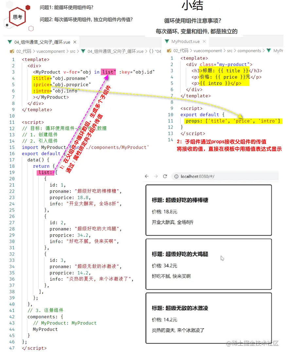Click the folder icon in right breadcrumb

(169, 51)
